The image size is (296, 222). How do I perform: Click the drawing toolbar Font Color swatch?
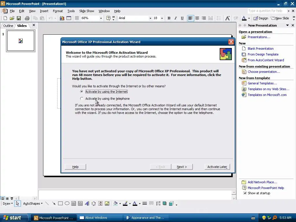pos(135,203)
